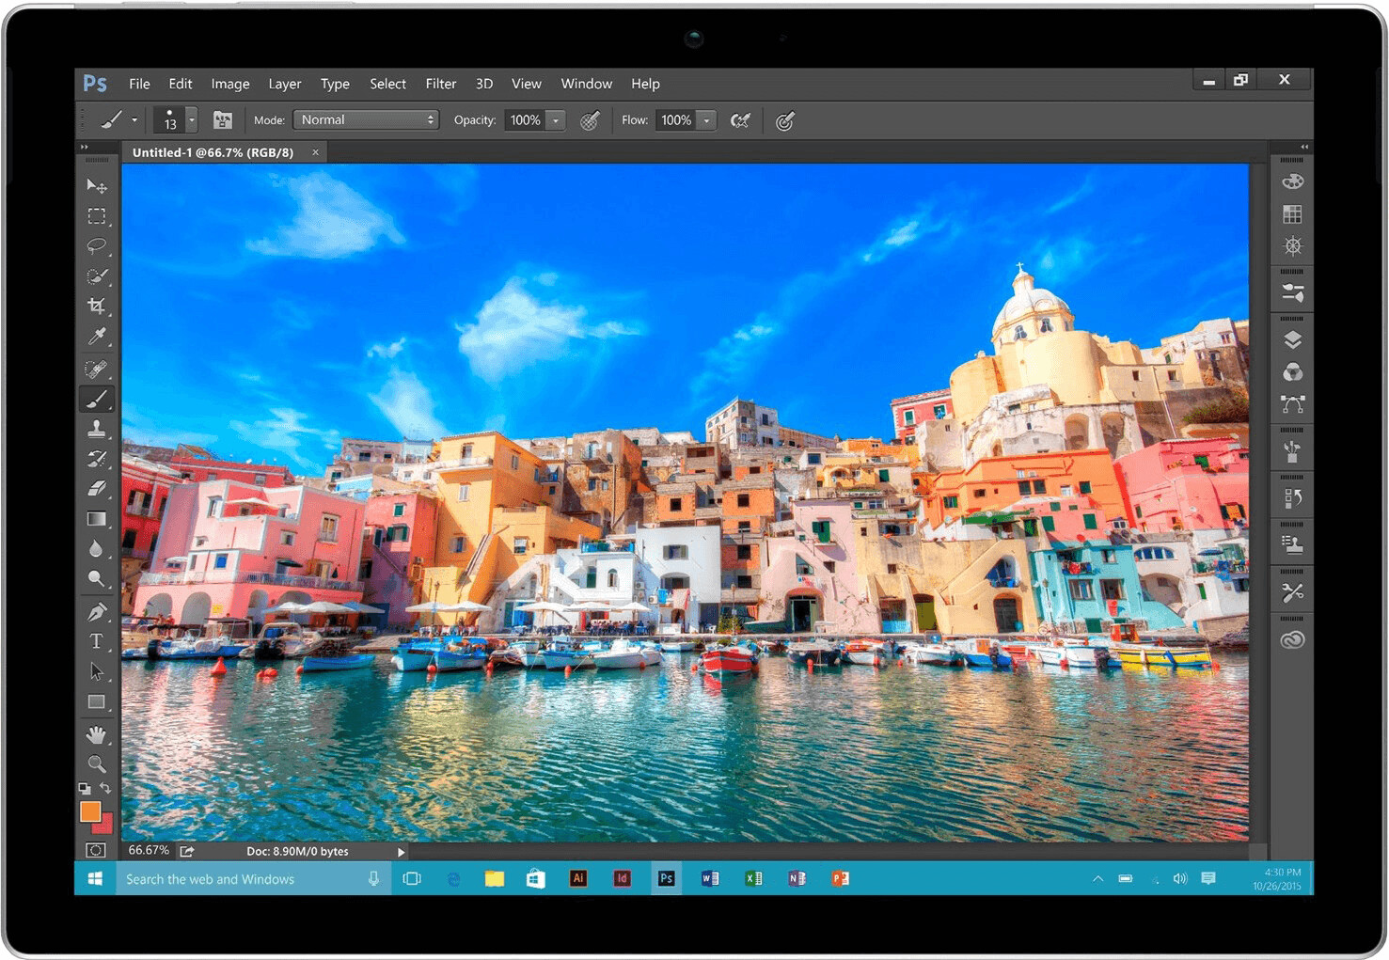1389x960 pixels.
Task: Open the Filter menu
Action: click(440, 84)
